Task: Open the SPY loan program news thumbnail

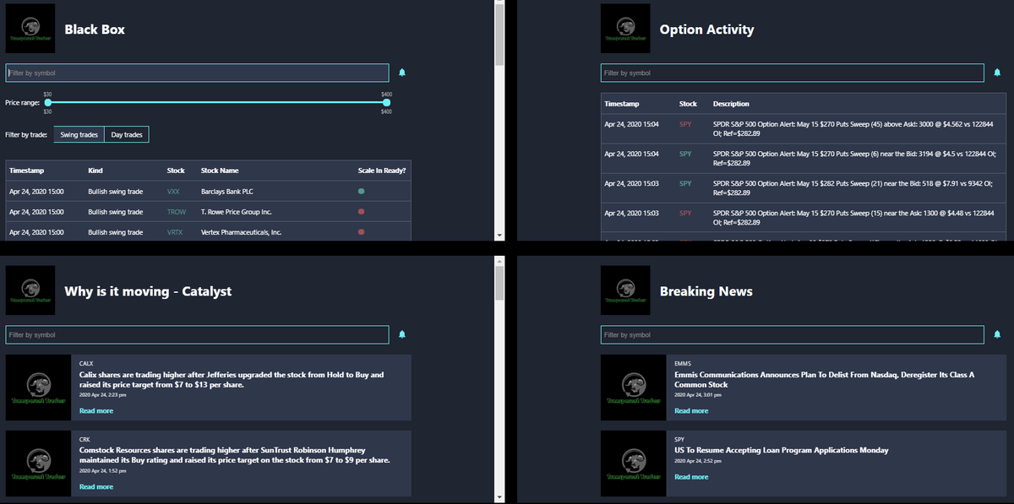Action: click(634, 463)
